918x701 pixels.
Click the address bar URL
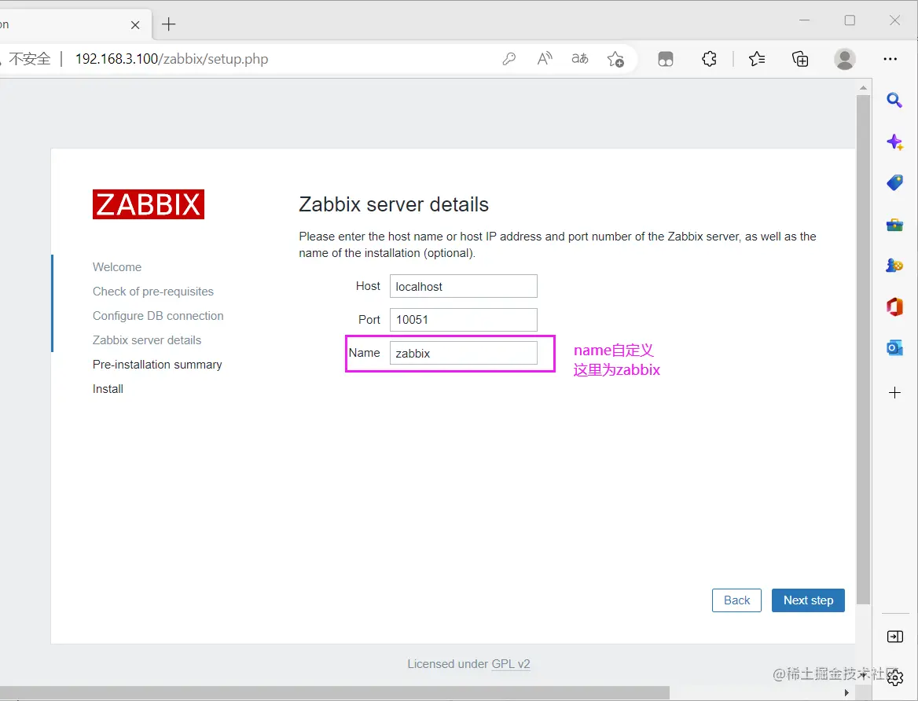171,59
